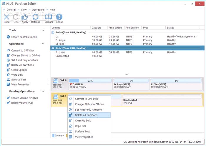Select the Unallocated row in volume list

point(127,56)
